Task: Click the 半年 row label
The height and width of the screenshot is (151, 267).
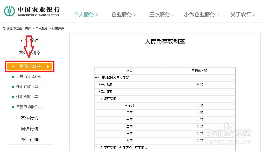Action: click(x=129, y=113)
